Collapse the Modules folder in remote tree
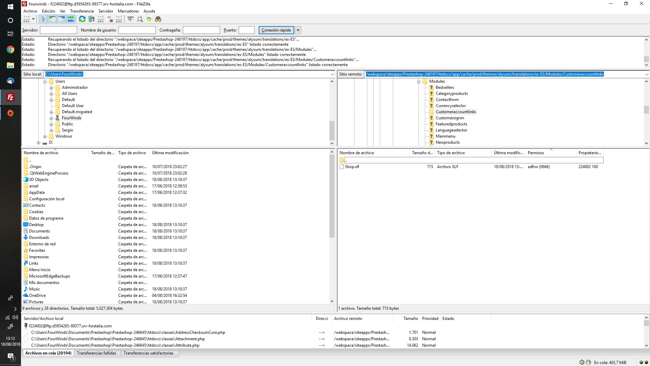The width and height of the screenshot is (650, 366). click(x=419, y=82)
